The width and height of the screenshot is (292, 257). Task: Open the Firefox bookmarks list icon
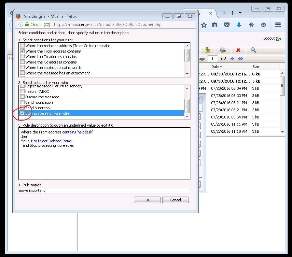[x=214, y=25]
